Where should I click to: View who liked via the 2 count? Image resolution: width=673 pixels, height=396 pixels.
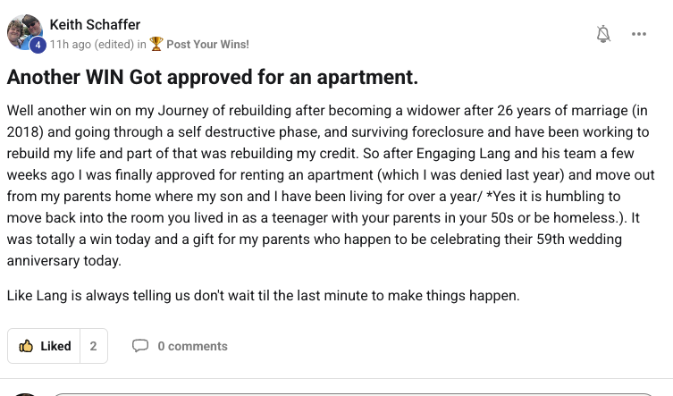[93, 346]
